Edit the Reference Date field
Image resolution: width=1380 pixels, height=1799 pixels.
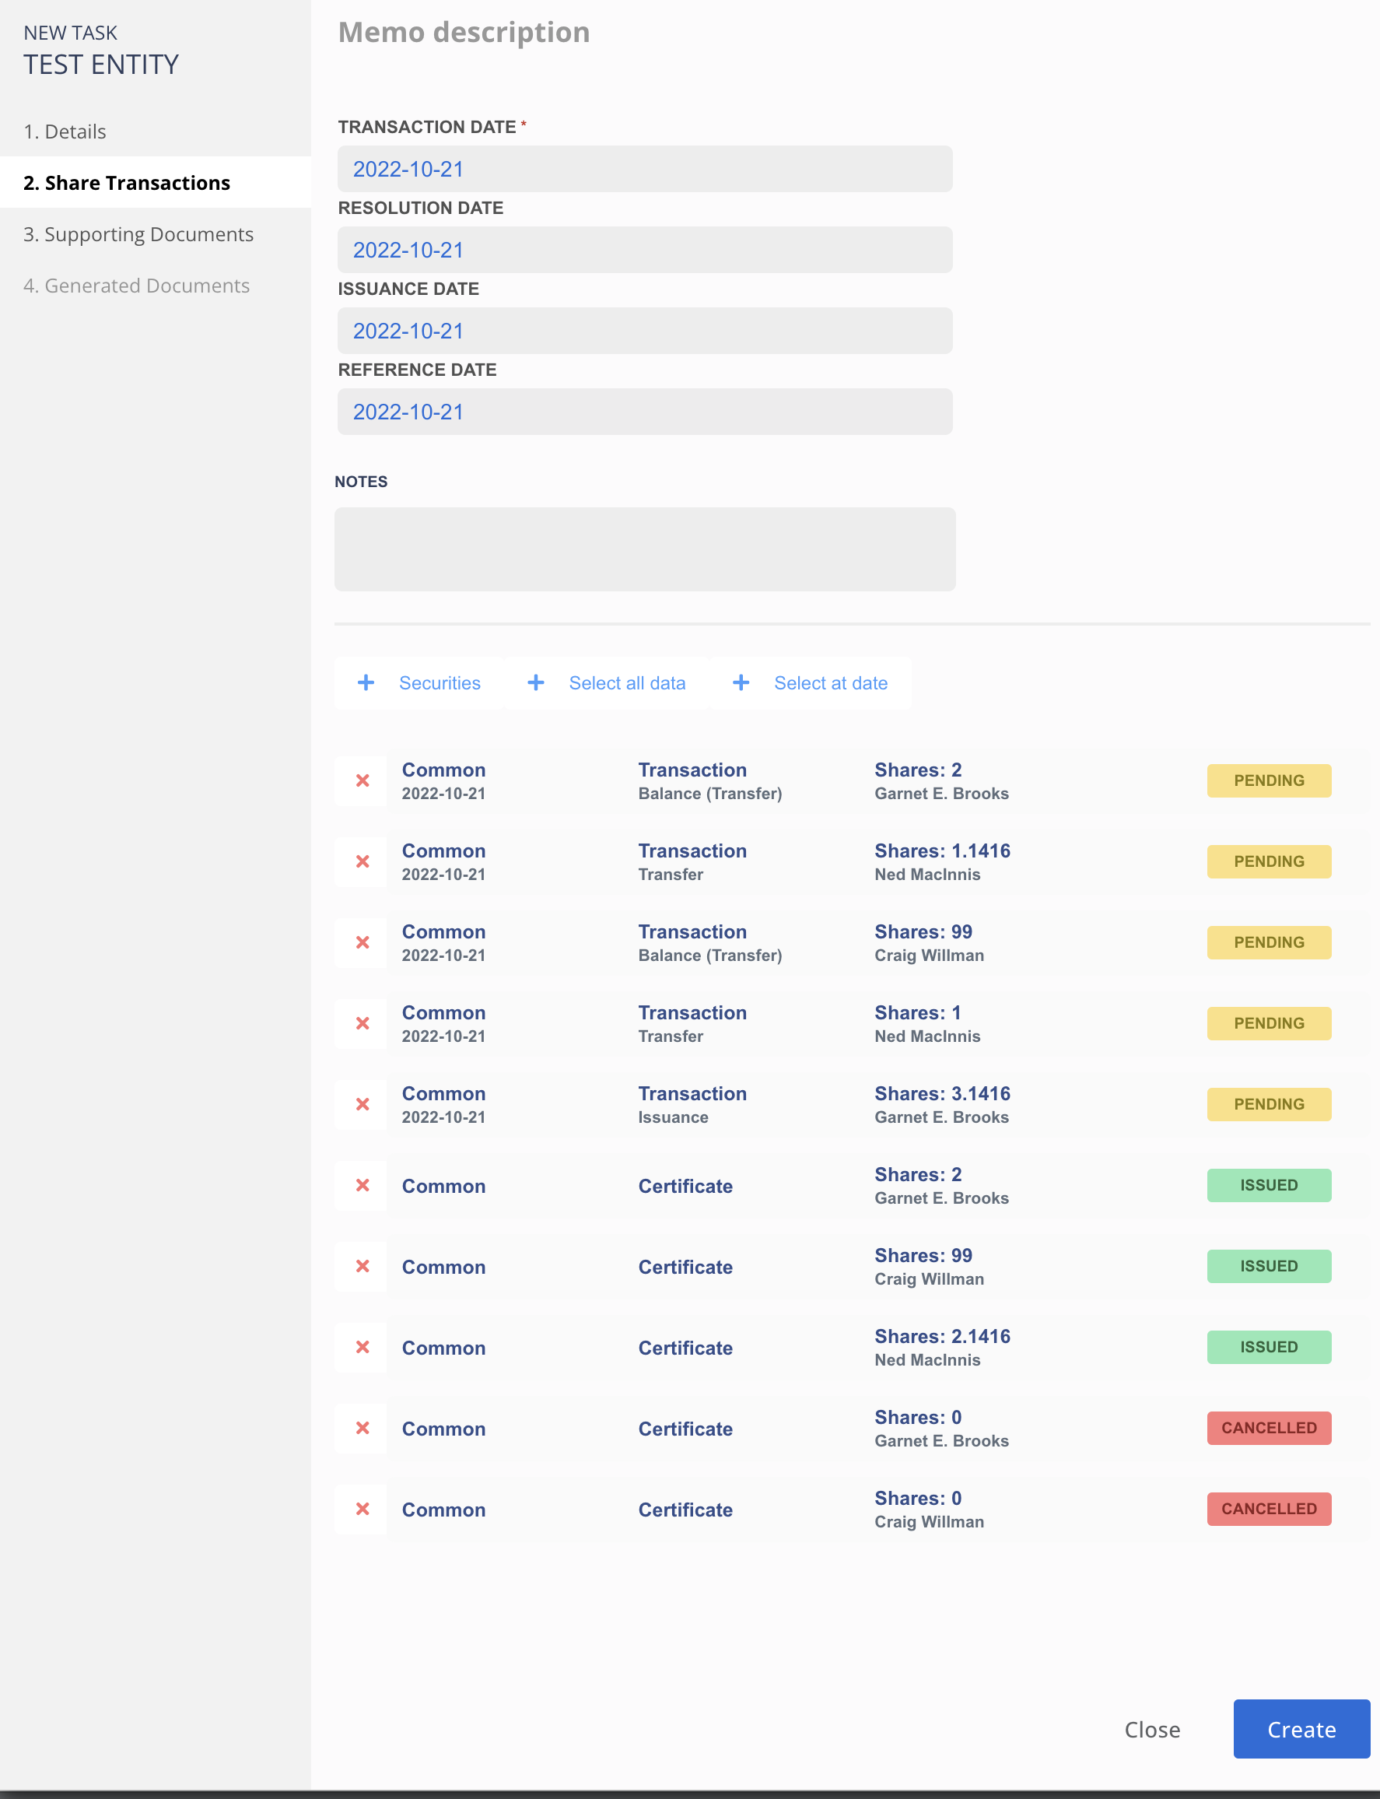(645, 412)
